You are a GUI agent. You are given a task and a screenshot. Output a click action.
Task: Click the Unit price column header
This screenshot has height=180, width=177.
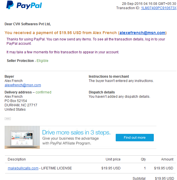pos(113,159)
